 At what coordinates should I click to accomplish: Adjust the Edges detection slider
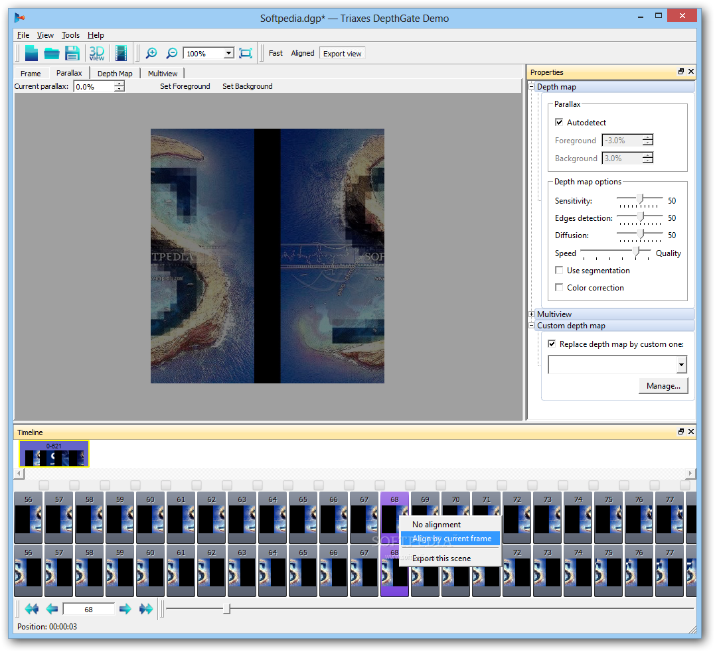pyautogui.click(x=640, y=216)
